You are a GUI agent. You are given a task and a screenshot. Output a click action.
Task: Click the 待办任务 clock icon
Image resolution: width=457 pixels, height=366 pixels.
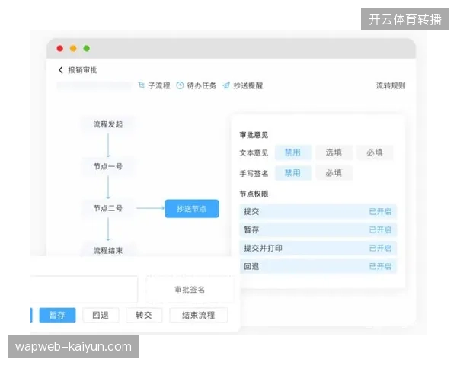[180, 85]
